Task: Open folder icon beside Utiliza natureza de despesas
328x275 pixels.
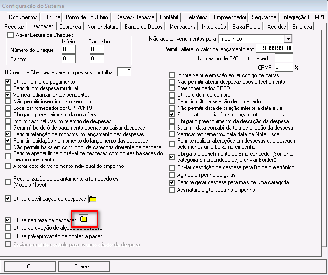Action: [x=83, y=219]
